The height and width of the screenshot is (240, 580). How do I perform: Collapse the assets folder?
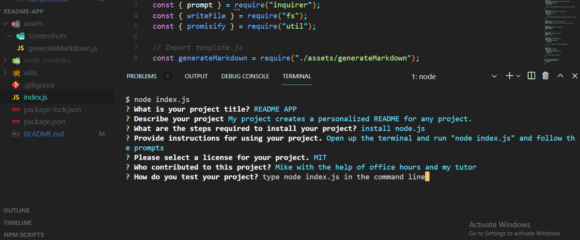click(x=5, y=24)
